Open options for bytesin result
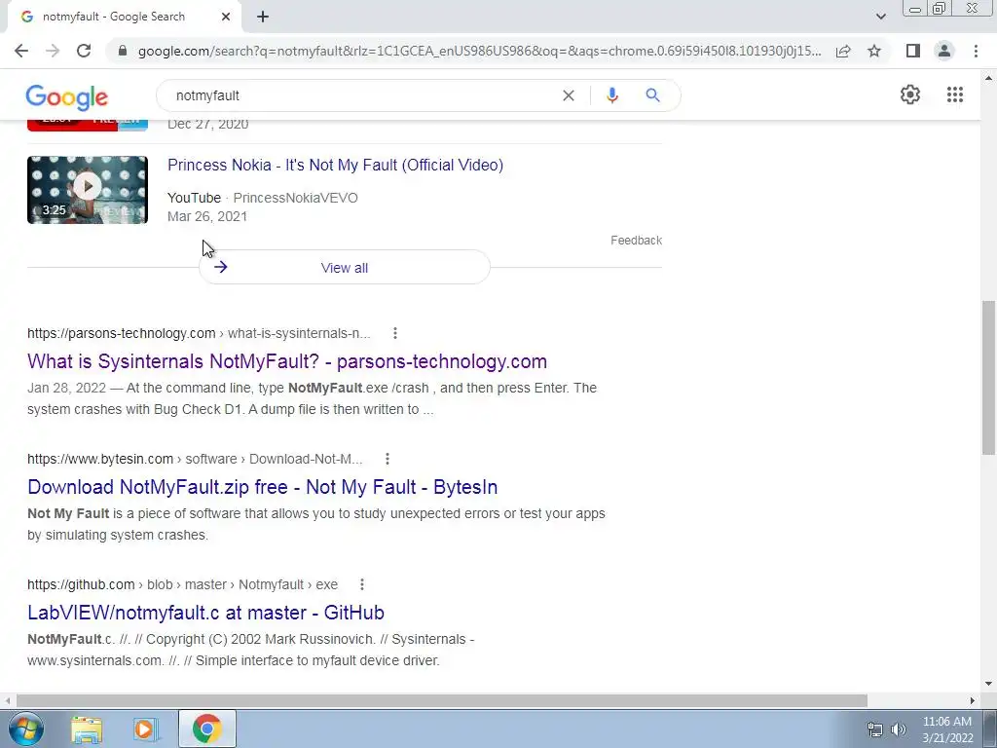 tap(388, 459)
